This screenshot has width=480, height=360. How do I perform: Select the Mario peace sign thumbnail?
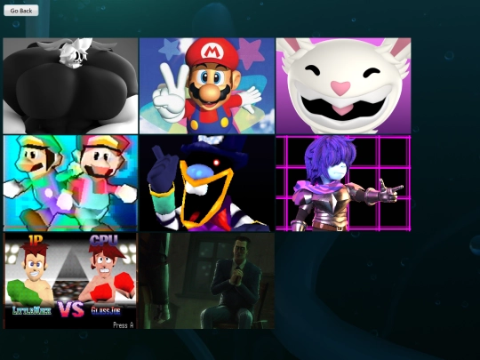click(x=207, y=85)
